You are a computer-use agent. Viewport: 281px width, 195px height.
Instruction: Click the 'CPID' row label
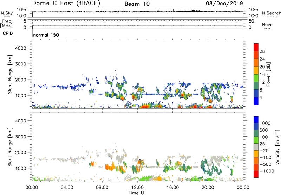click(8, 33)
